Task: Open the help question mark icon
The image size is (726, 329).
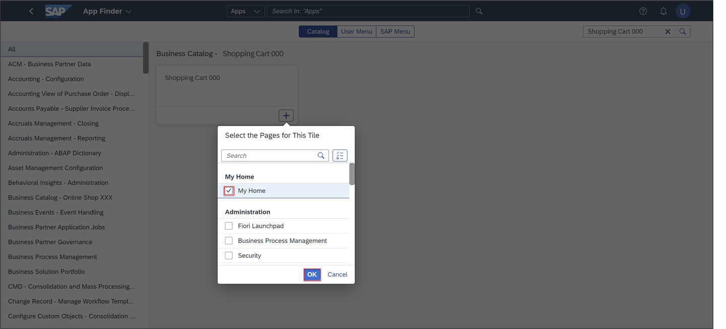Action: tap(643, 11)
